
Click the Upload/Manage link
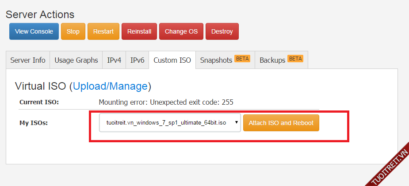point(110,86)
